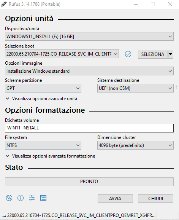The image size is (179, 220).
Task: Open the File system NTFS dropdown
Action: point(43,145)
